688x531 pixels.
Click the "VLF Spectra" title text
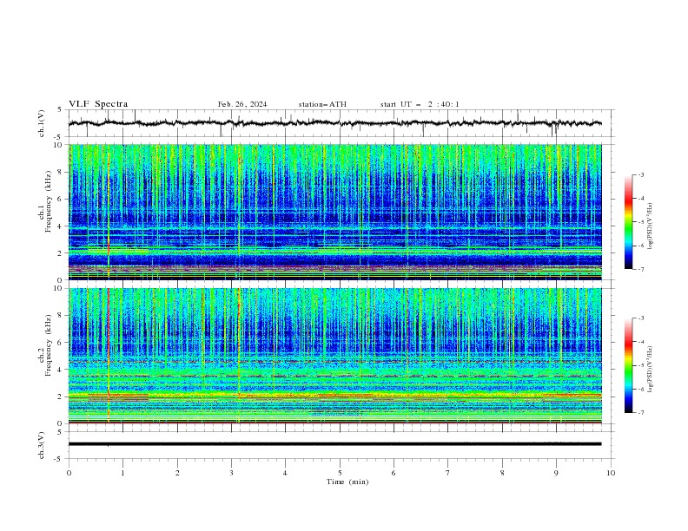98,104
